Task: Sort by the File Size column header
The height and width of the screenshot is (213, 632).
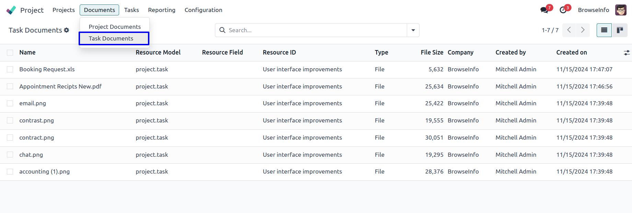Action: click(x=432, y=52)
